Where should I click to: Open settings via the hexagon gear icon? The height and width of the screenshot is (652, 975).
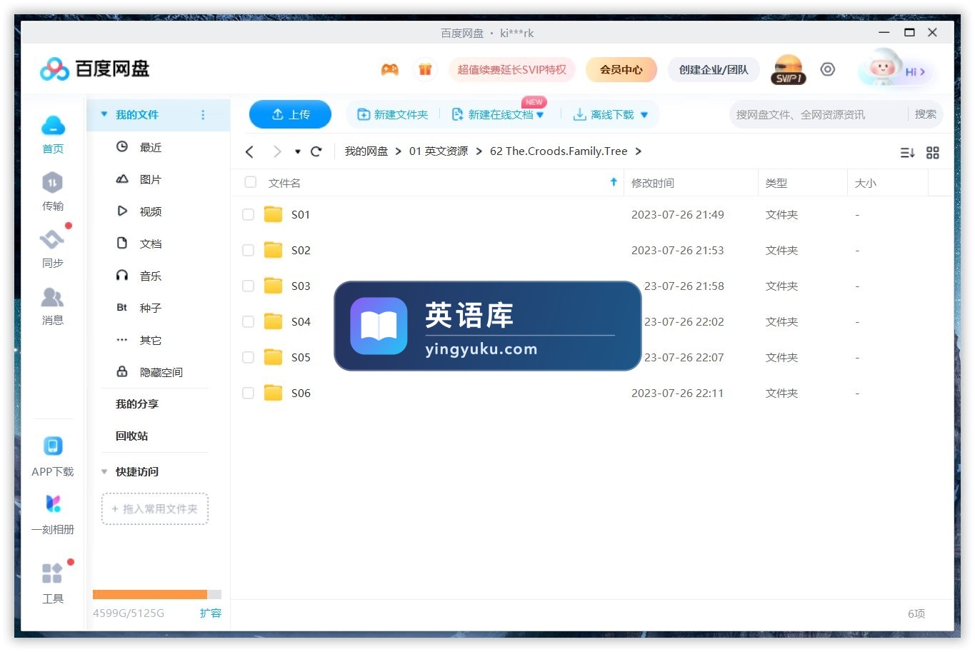pos(827,69)
